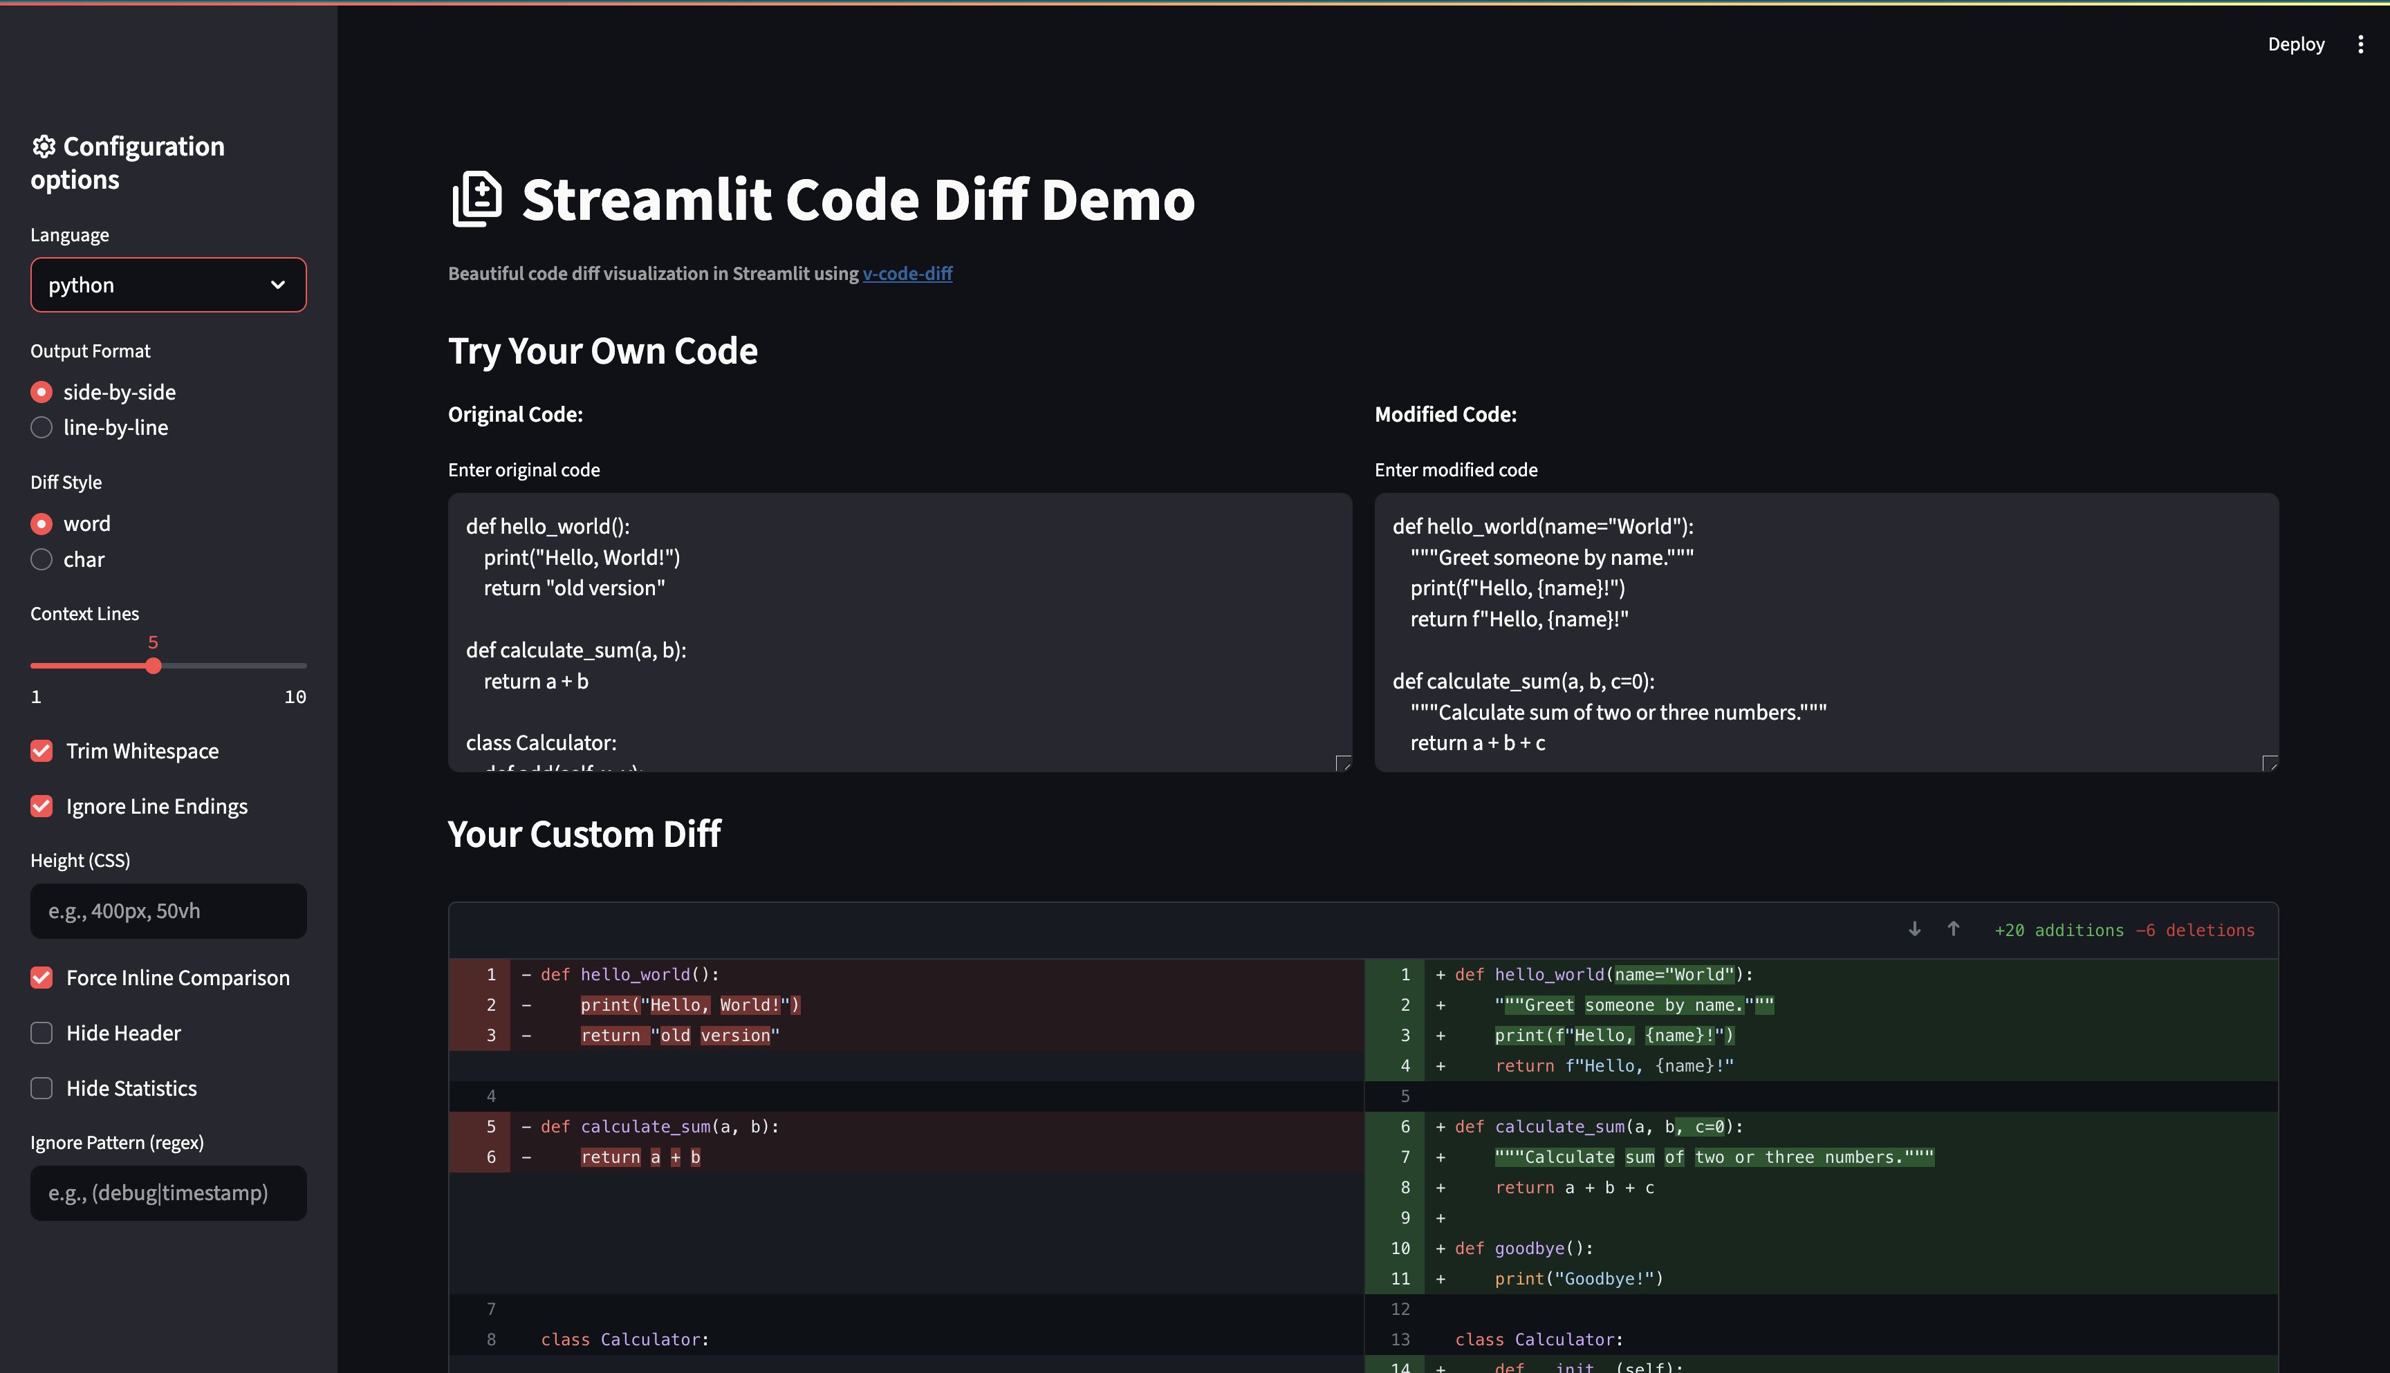Click the deleted line 'return "old version"'
Viewport: 2390px width, 1373px height.
[907, 1036]
